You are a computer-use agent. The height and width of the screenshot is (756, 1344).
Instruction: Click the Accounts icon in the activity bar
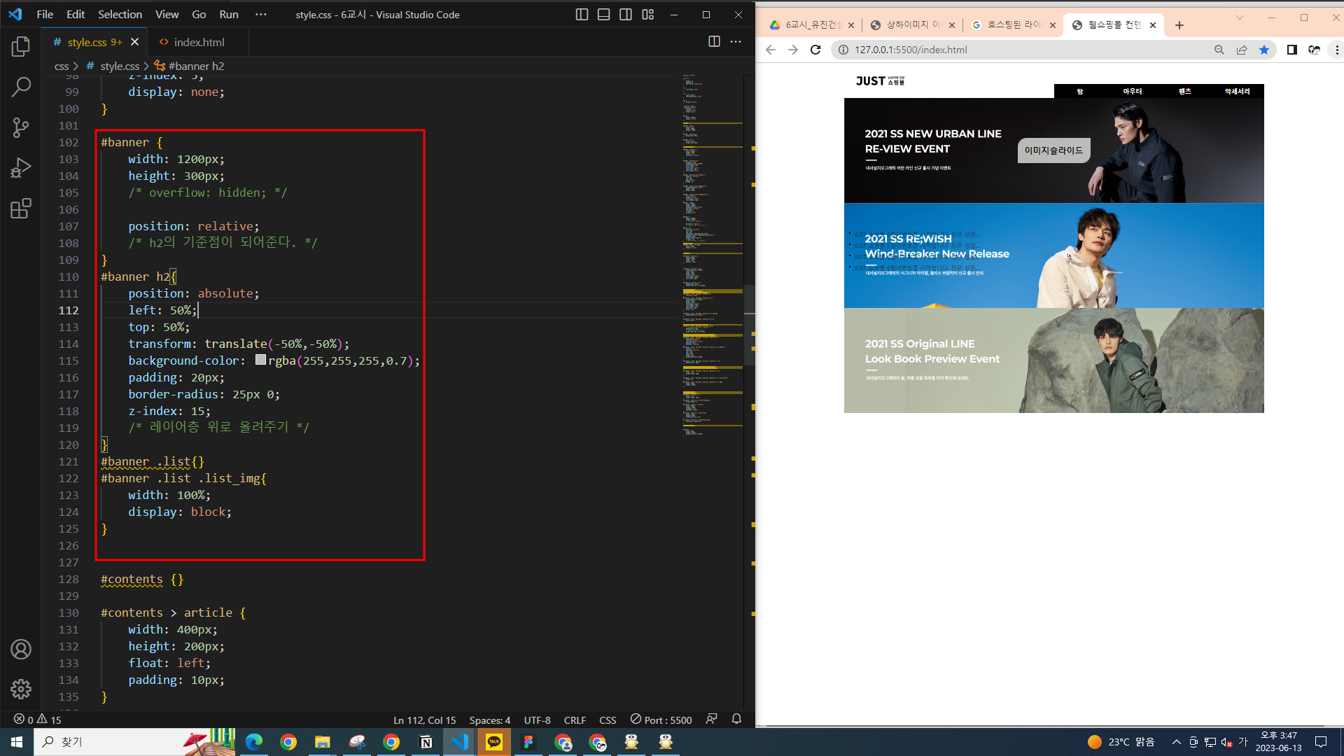(21, 650)
